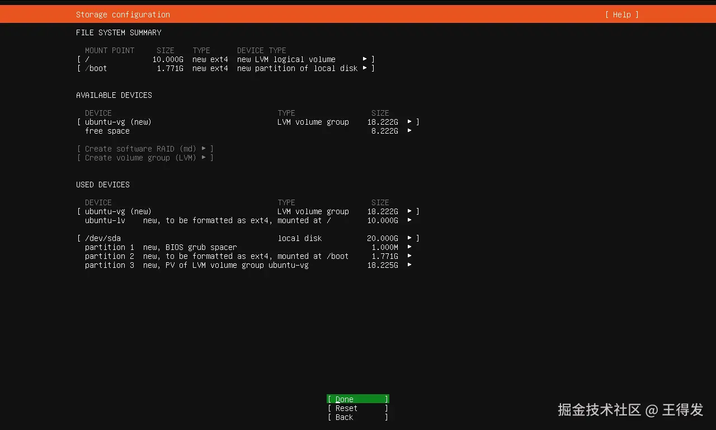
Task: Click the 8.222G free space size
Action: pos(385,131)
